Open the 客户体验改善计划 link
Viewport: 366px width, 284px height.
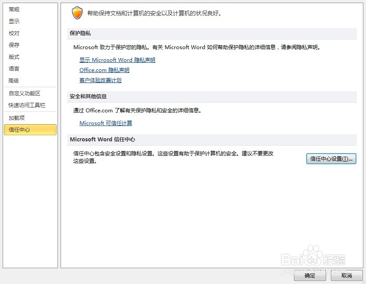coord(100,80)
